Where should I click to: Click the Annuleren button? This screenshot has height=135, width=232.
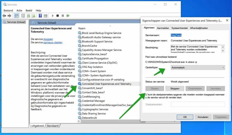(x=203, y=117)
